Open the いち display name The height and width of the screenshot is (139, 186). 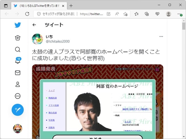pos(49,37)
